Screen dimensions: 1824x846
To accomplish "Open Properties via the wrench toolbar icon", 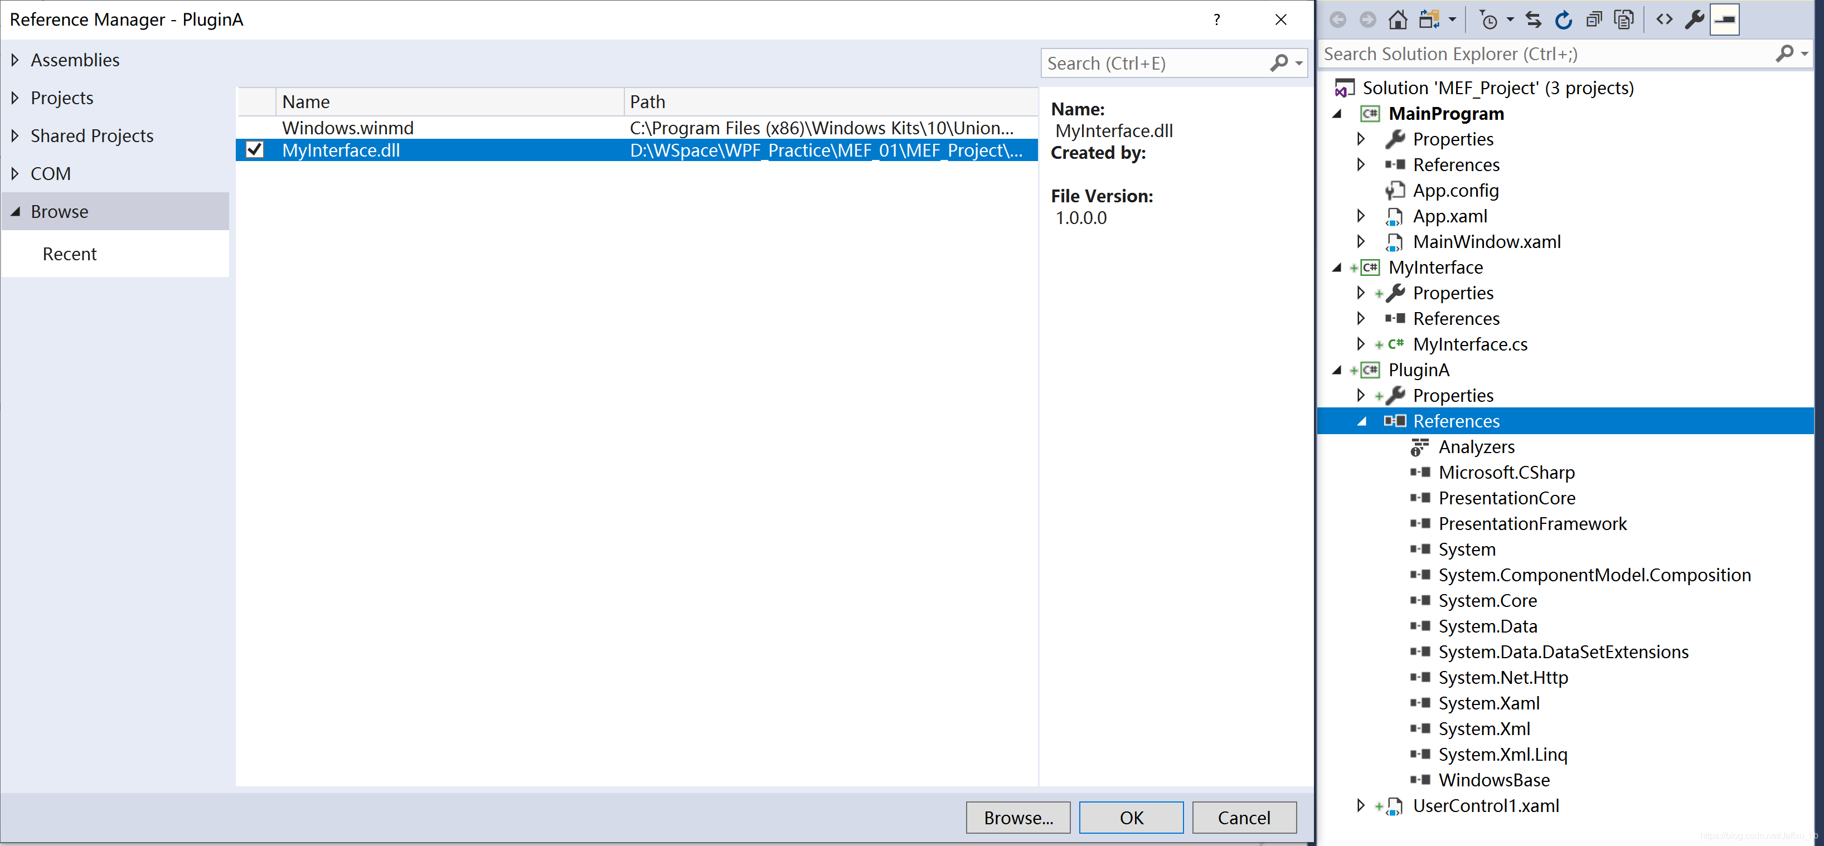I will click(1694, 20).
